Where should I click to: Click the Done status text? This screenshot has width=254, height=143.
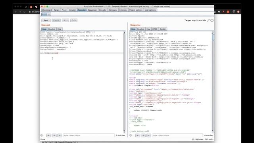(x=43, y=139)
